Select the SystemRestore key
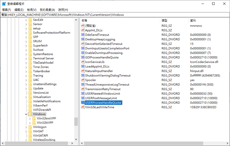Screen dimensions: 230x146 point(43,54)
